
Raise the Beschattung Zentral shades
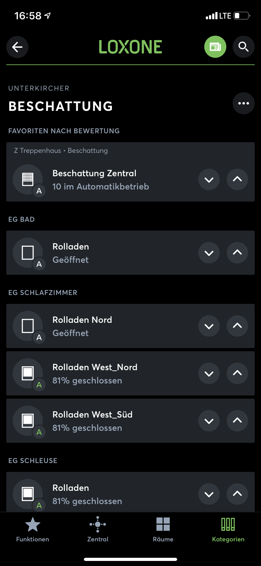(x=237, y=179)
